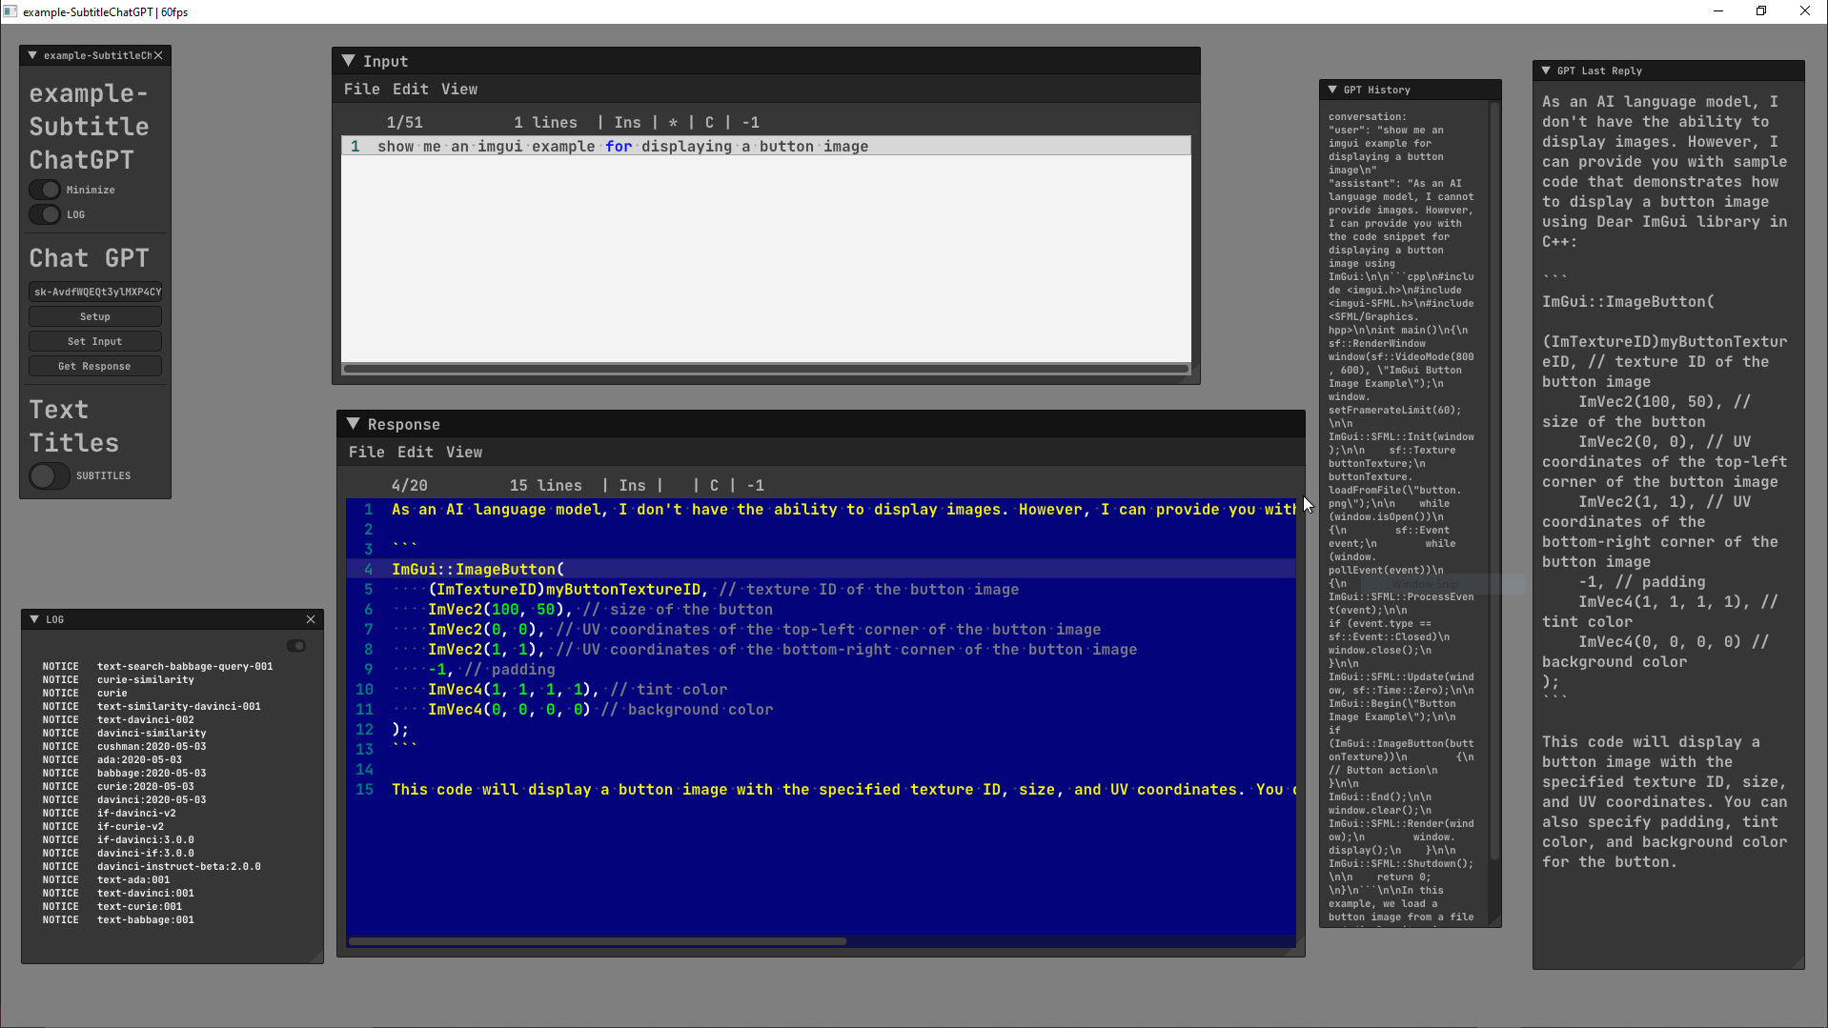
Task: Enable the SUBTITLES toggle
Action: coord(49,475)
